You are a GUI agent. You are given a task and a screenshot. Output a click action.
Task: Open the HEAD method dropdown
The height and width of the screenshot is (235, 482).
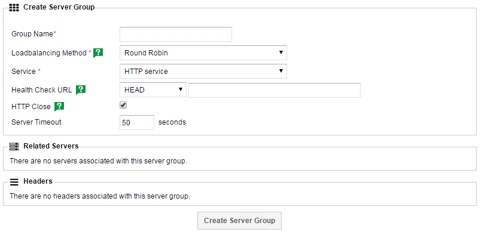point(152,90)
